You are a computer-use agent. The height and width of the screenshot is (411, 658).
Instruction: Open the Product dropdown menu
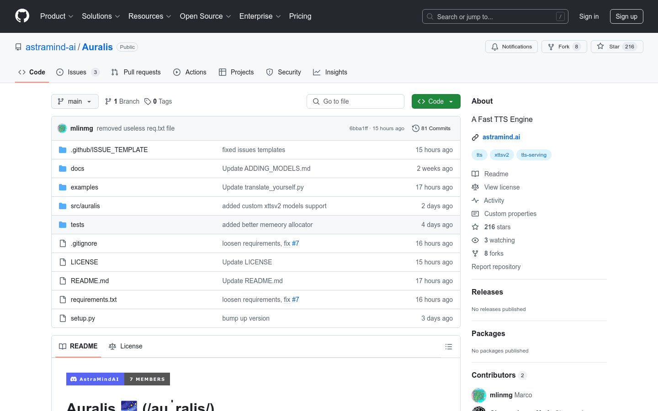coord(57,16)
